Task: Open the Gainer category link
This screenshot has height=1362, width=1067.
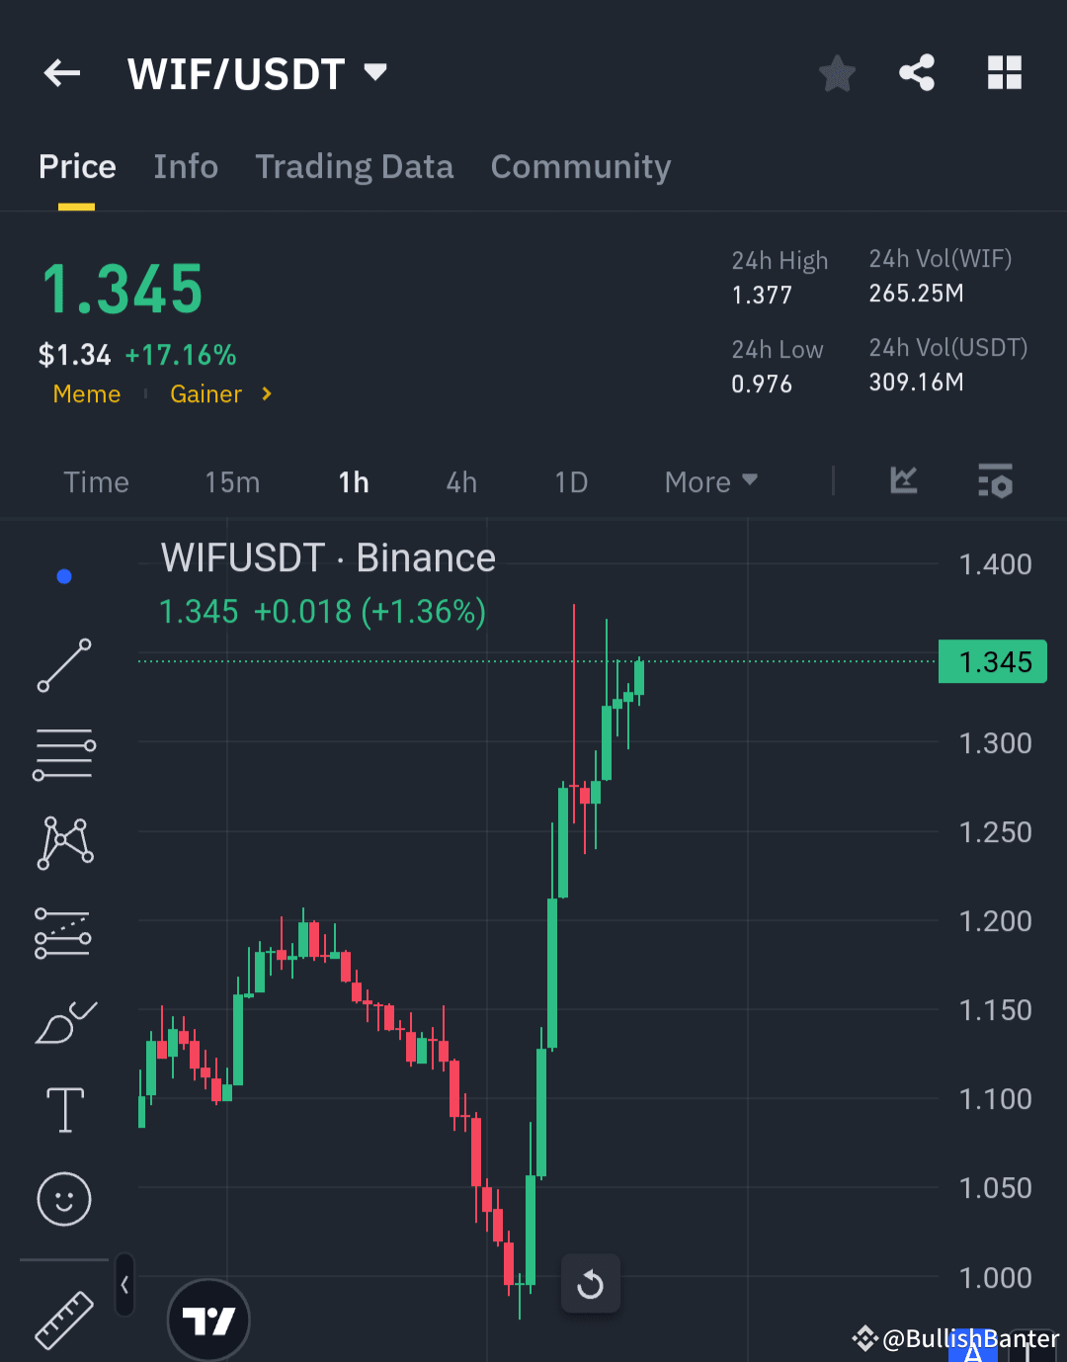Action: pyautogui.click(x=205, y=393)
